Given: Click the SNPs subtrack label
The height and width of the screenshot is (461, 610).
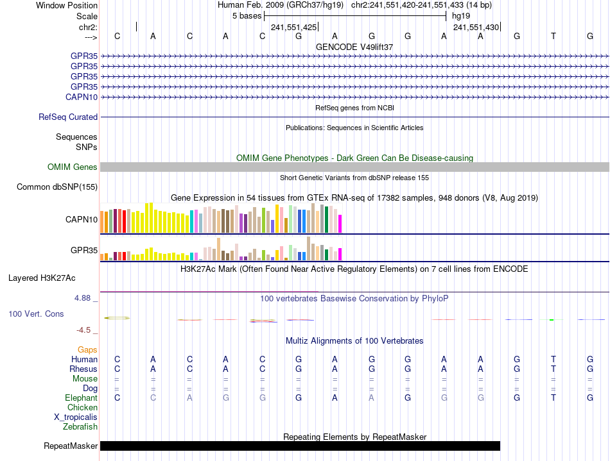Looking at the screenshot, I should [x=87, y=147].
